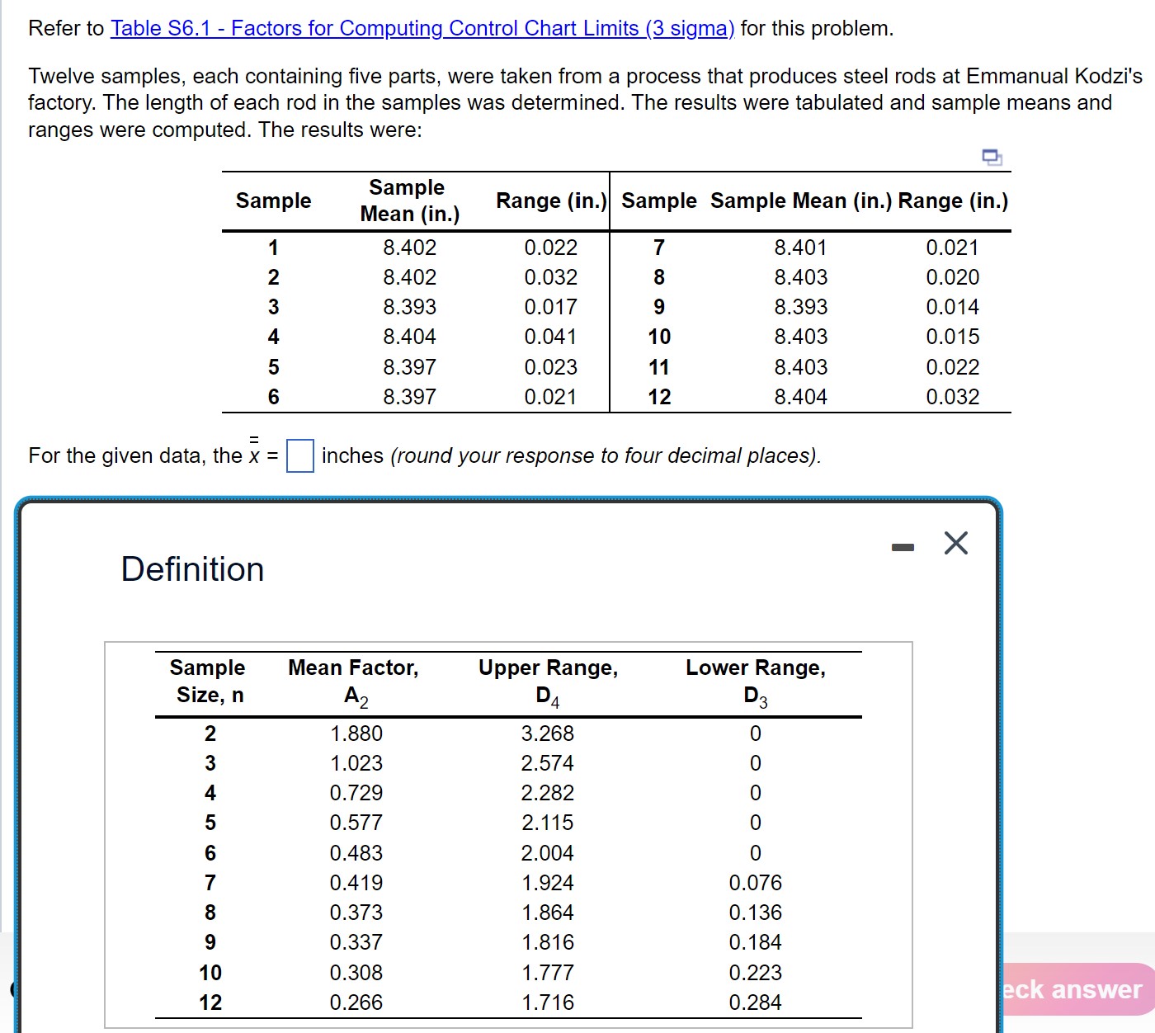Click sample 12's mean value 8.404
This screenshot has height=1033, width=1155.
point(801,396)
